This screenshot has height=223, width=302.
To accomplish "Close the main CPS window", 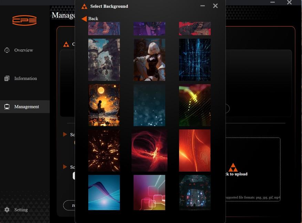I will point(289,2).
